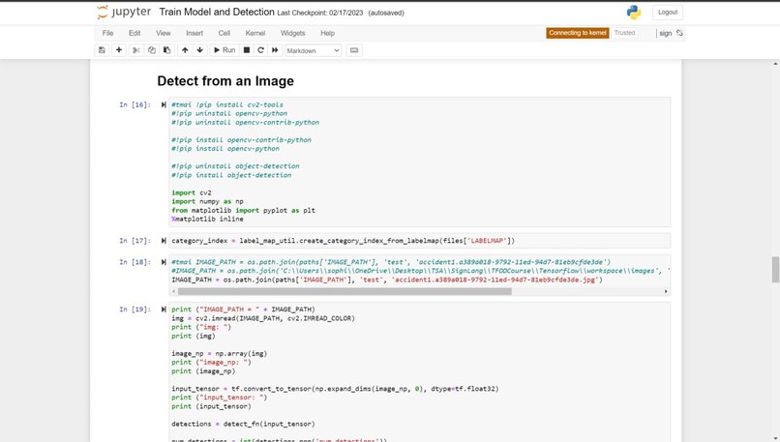780x442 pixels.
Task: Interrupt the kernel stop icon
Action: 246,50
